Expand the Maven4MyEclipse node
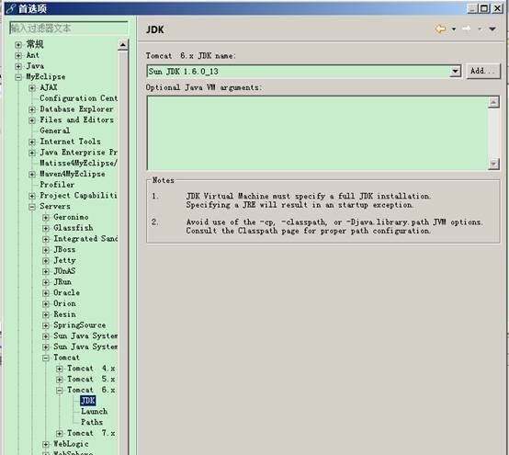This screenshot has height=455, width=509. click(x=32, y=175)
